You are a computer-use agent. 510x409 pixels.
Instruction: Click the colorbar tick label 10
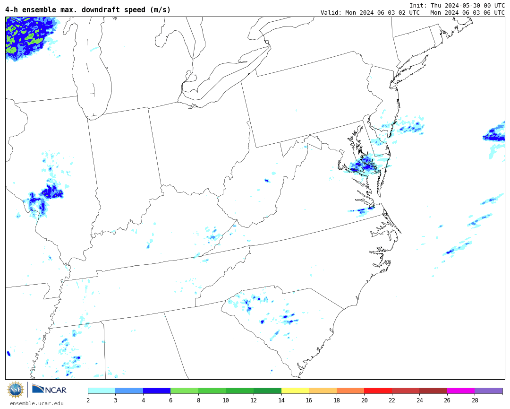(226, 400)
